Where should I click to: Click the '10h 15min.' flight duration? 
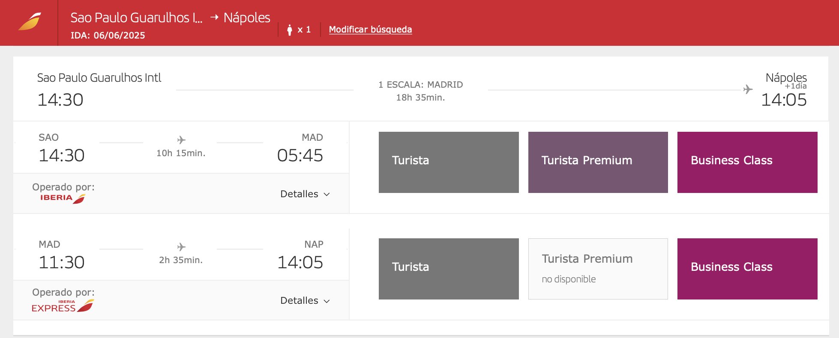click(181, 153)
